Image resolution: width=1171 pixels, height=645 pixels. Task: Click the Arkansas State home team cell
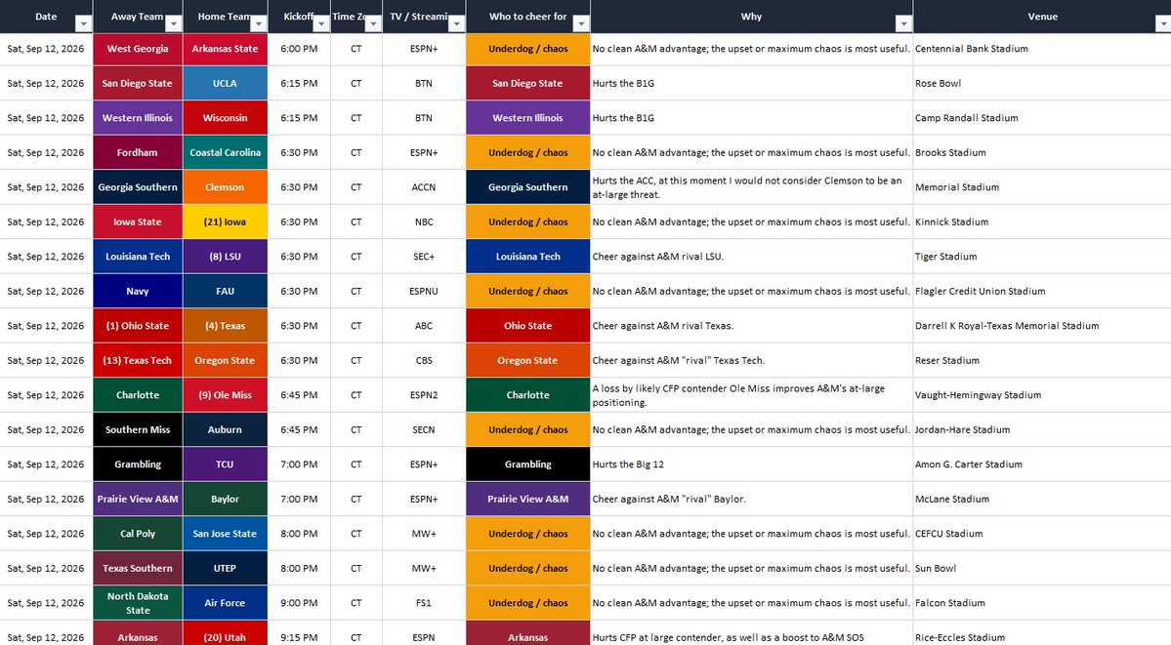point(225,49)
